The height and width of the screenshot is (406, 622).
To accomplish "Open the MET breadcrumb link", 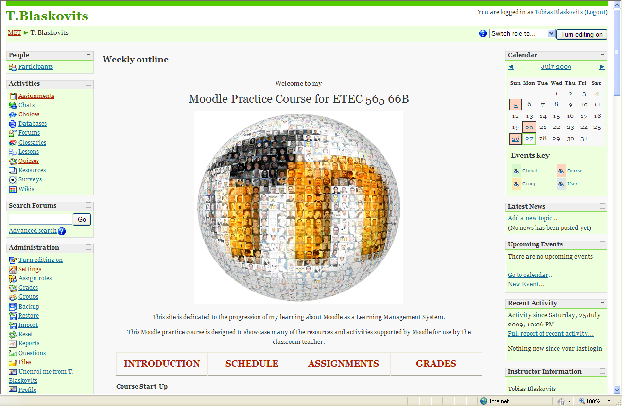I will click(14, 33).
